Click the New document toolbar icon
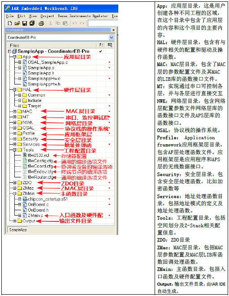This screenshot has height=296, width=229. click(9, 23)
